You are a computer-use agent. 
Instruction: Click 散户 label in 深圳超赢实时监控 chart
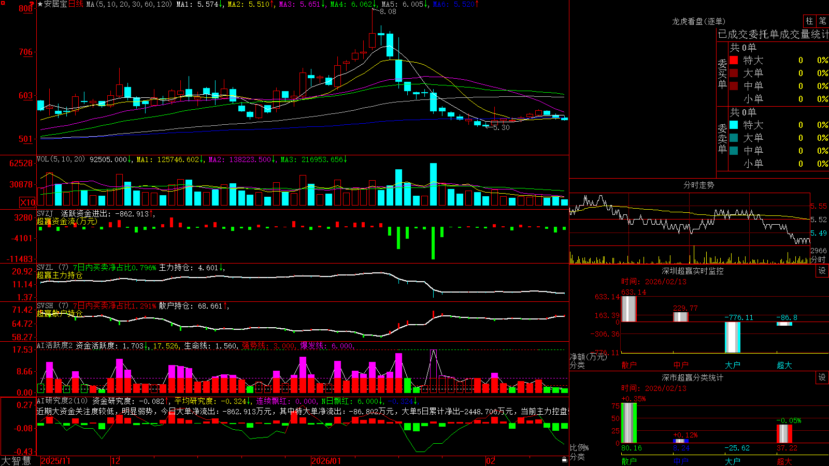(x=629, y=365)
